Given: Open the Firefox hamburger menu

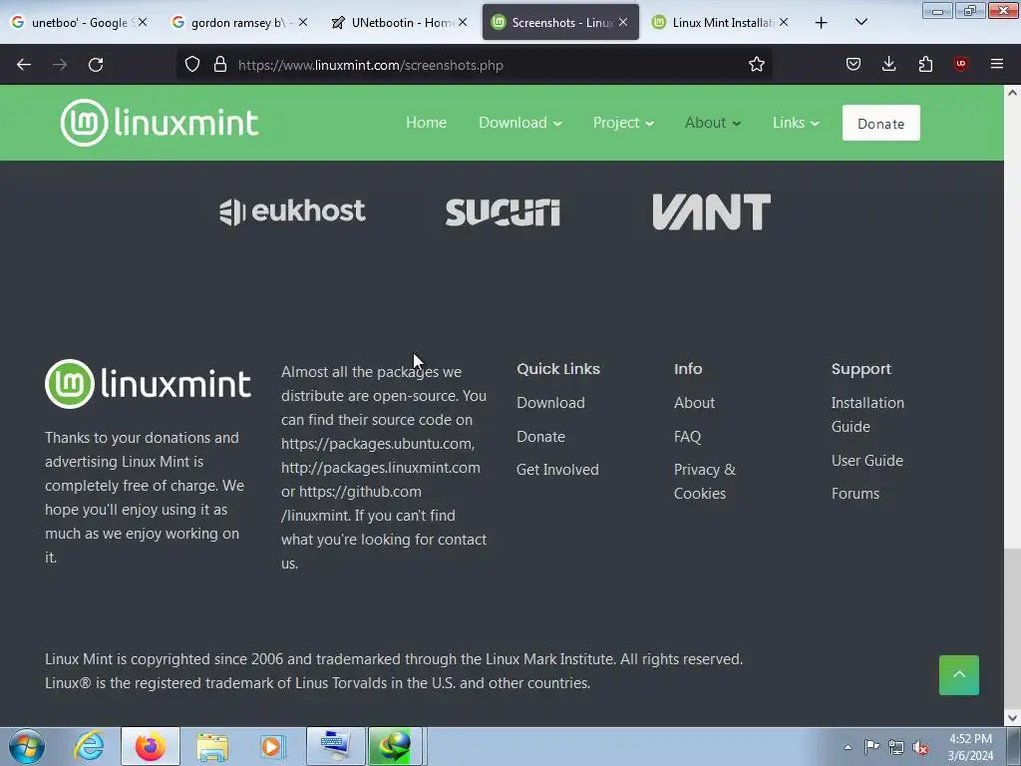Looking at the screenshot, I should point(997,64).
